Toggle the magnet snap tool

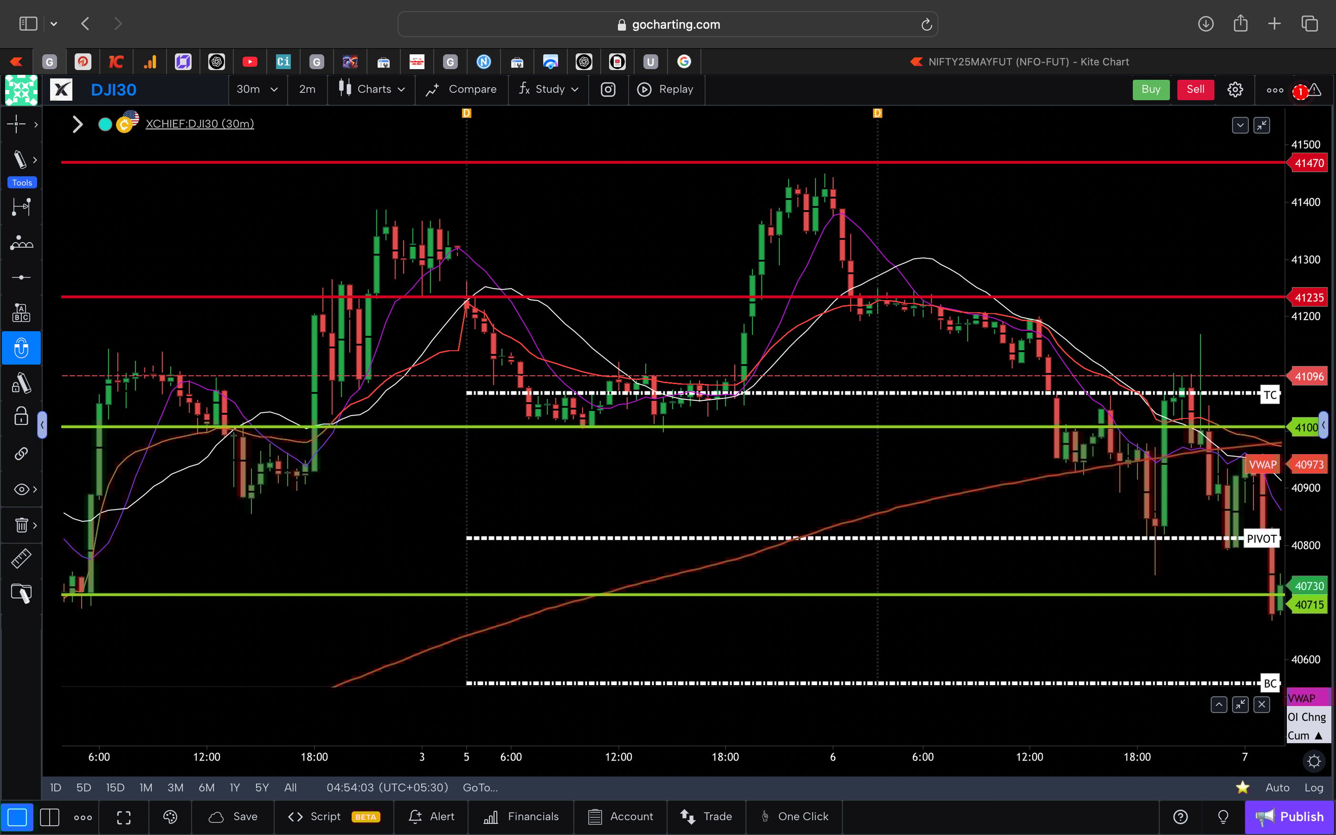pos(21,348)
